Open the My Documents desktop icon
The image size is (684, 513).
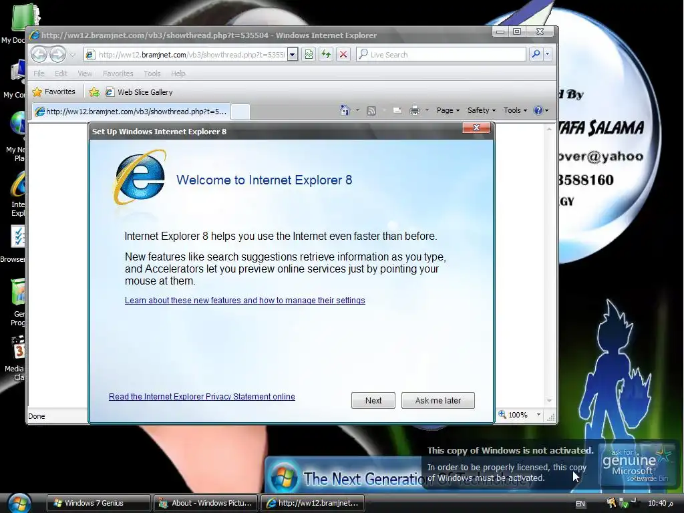[x=20, y=25]
